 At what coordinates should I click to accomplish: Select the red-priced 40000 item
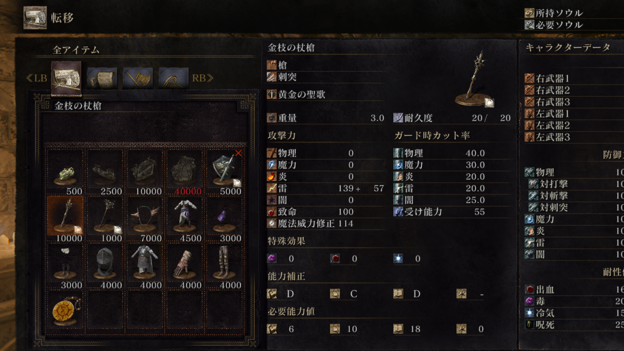(x=185, y=172)
